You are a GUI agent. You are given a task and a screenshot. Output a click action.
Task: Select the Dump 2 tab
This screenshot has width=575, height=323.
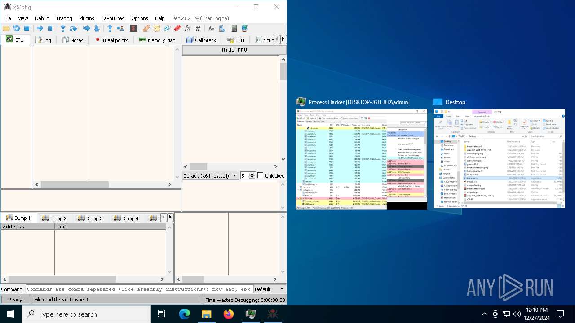tap(54, 218)
